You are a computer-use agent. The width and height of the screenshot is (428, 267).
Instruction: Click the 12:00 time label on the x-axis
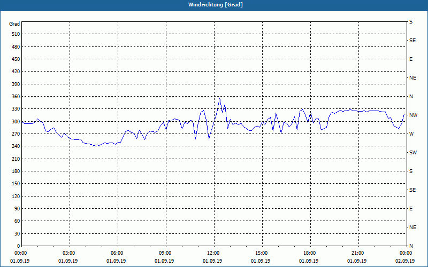coord(213,253)
